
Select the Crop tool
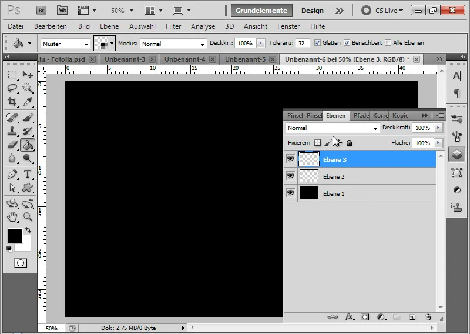pos(12,102)
